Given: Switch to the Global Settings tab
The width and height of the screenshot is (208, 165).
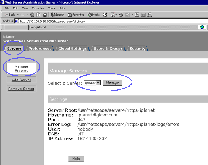Looking at the screenshot, I should point(73,49).
